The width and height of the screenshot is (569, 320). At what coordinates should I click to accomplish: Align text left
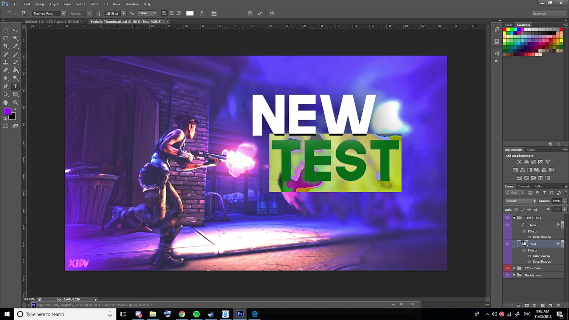pyautogui.click(x=164, y=13)
